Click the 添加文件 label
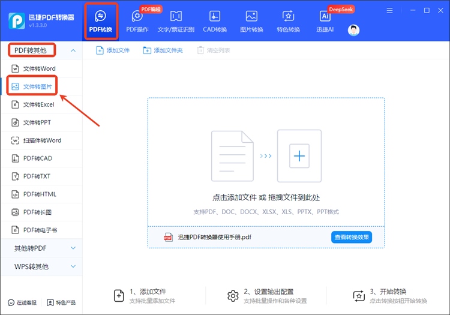Viewport: 450px width, 315px height. click(118, 50)
